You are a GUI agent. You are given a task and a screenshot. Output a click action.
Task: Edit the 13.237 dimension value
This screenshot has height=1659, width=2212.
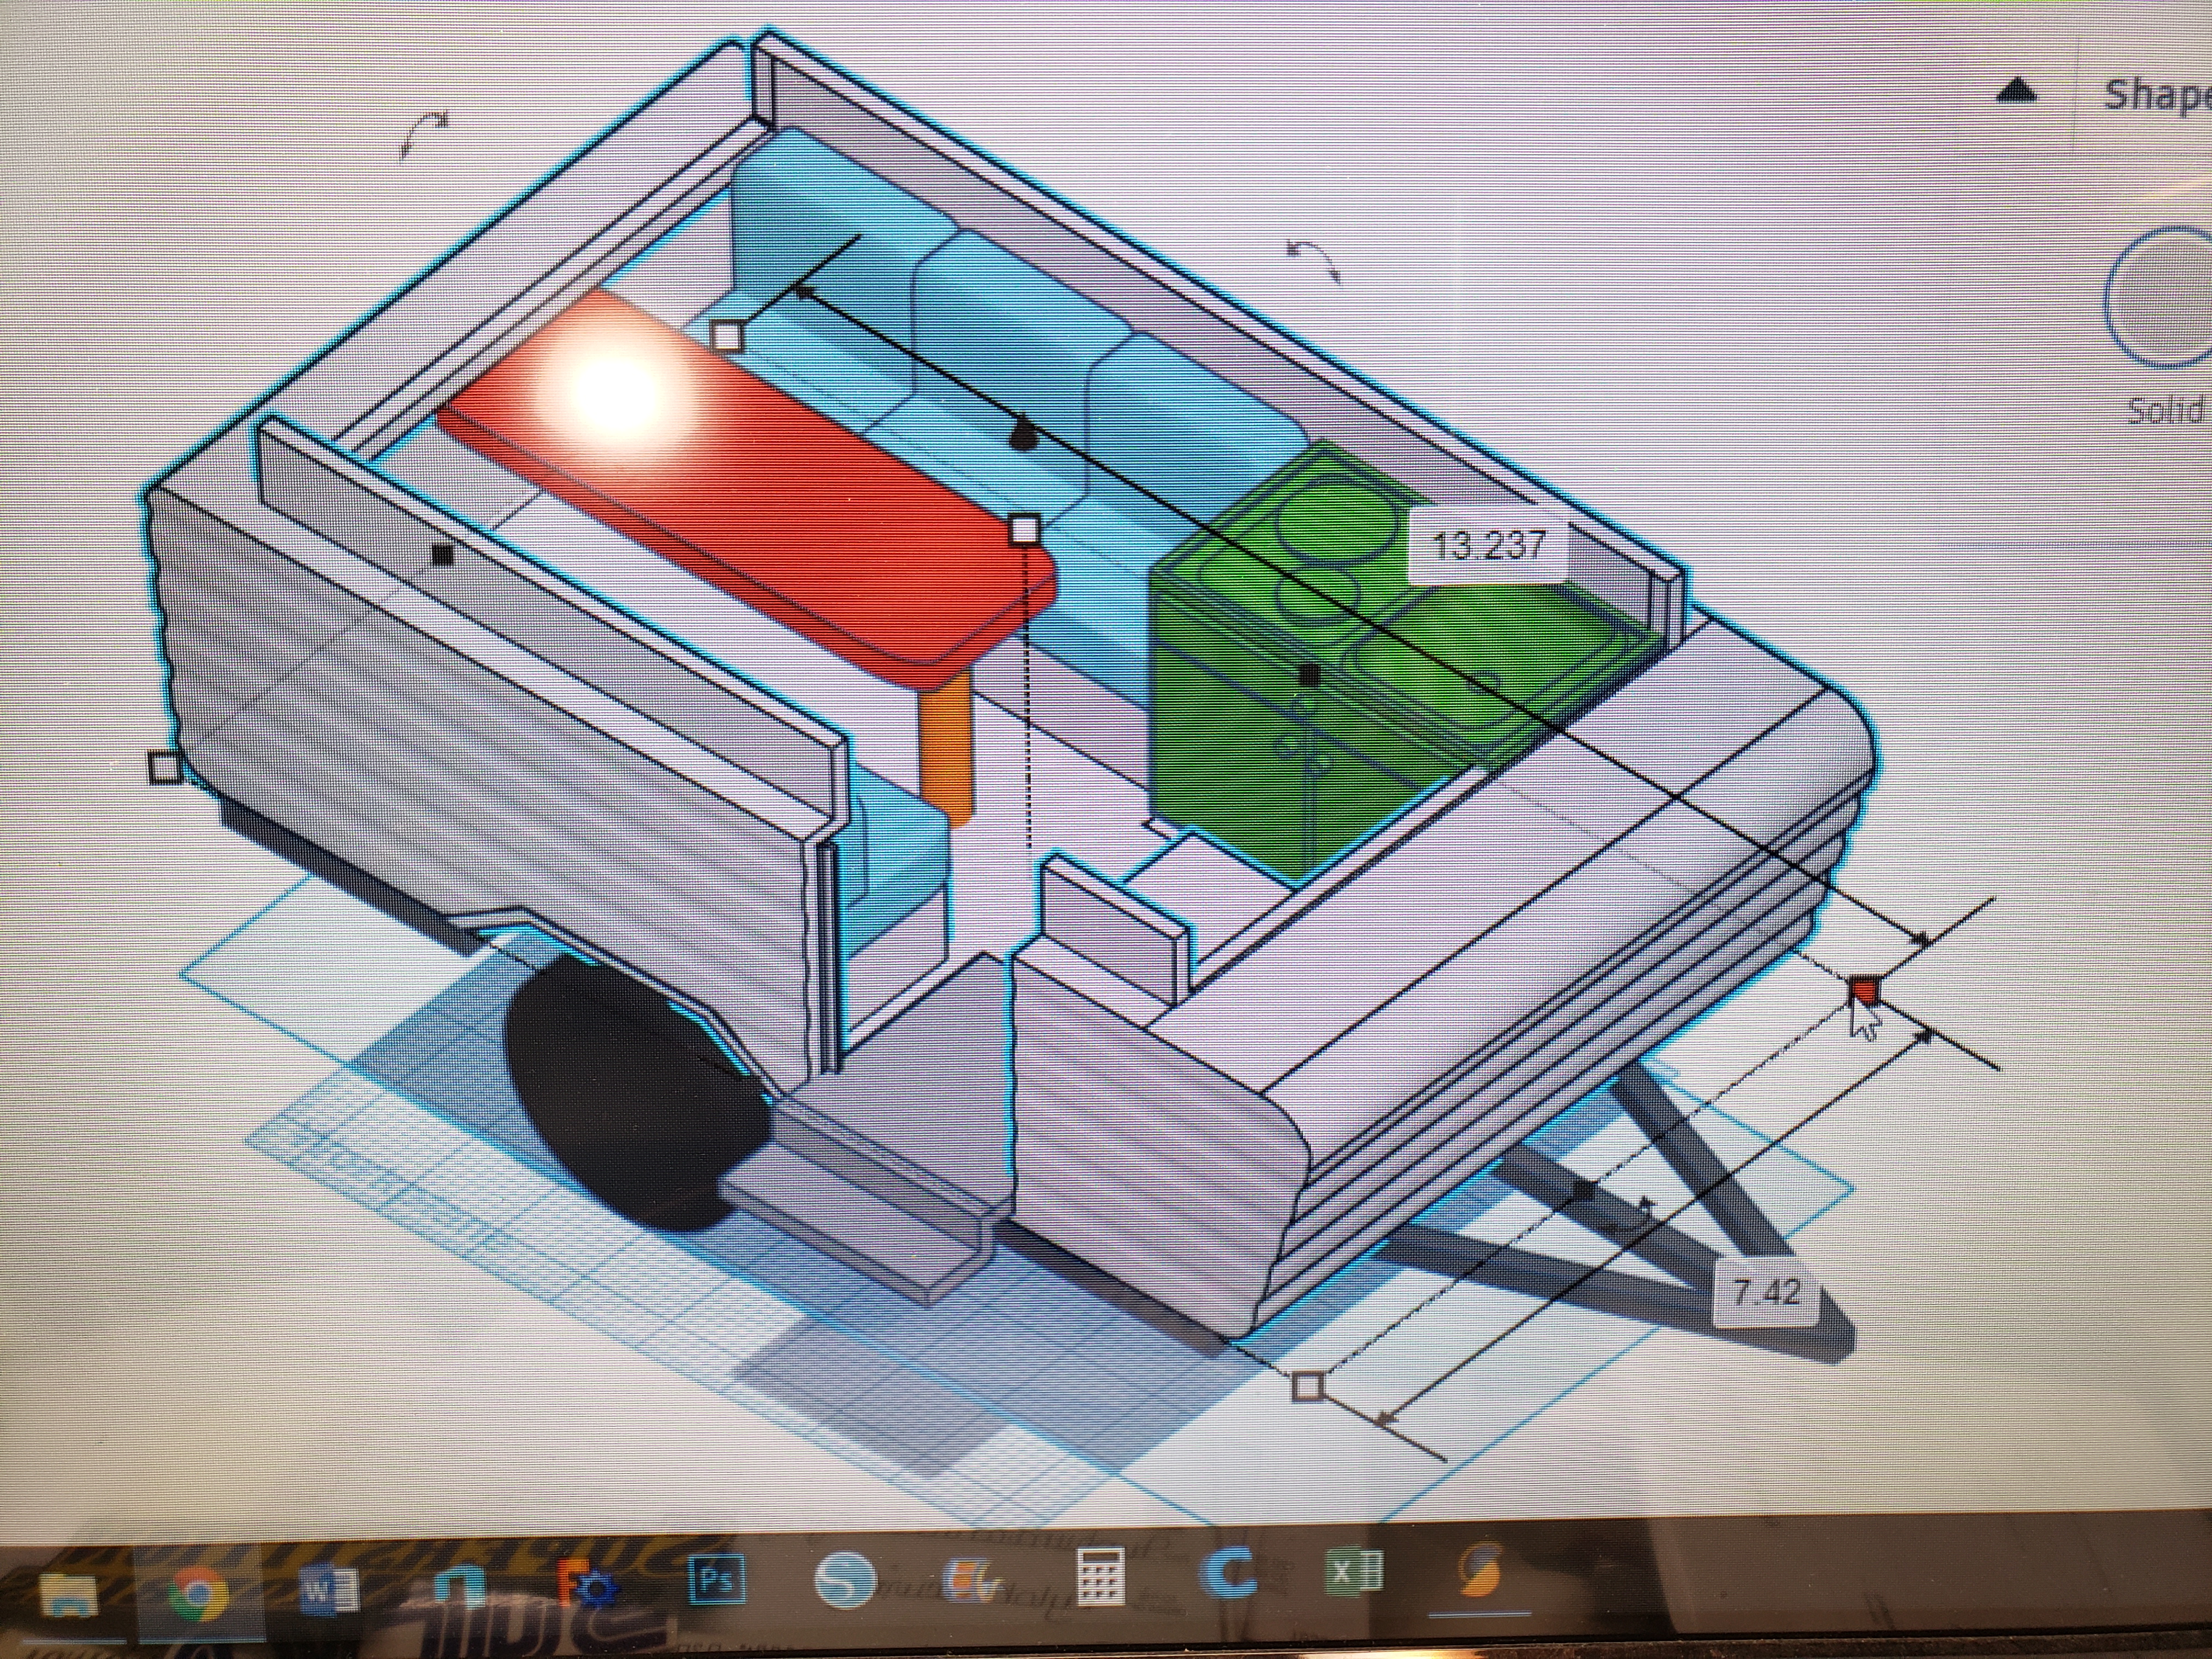point(1488,546)
